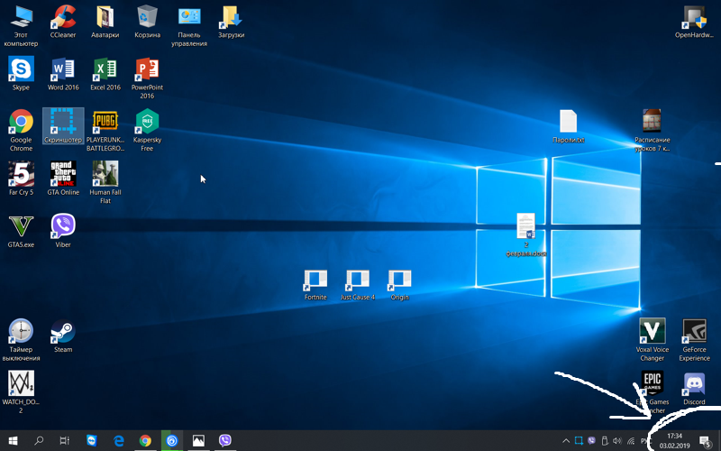Select the Этот компьютер desktop icon
This screenshot has height=451, width=721.
click(x=21, y=26)
